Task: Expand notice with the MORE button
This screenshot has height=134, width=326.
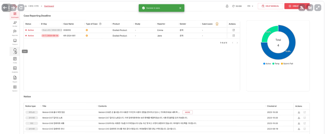Action: click(x=187, y=112)
